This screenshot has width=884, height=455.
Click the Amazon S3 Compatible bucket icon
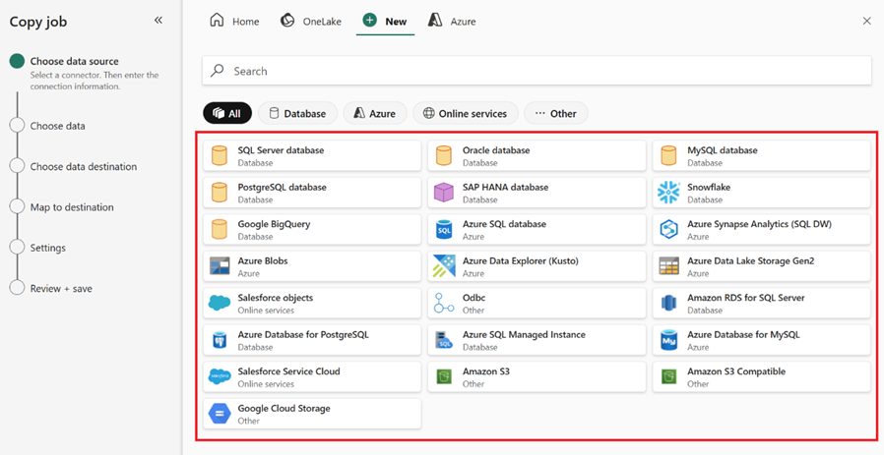[x=668, y=376]
